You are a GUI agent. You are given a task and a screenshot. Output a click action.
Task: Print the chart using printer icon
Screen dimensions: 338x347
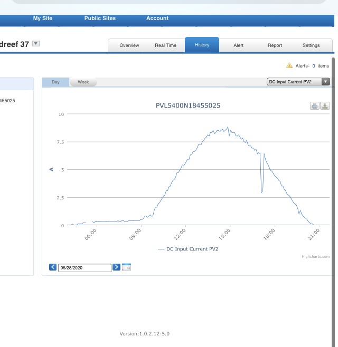[314, 106]
